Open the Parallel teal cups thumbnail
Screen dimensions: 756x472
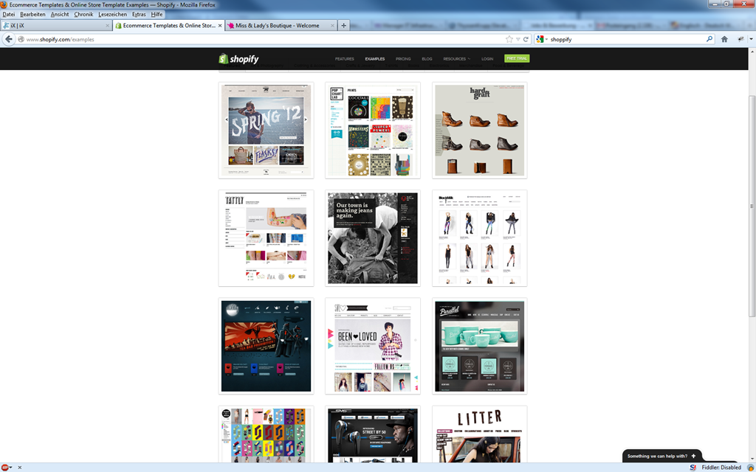coord(479,346)
